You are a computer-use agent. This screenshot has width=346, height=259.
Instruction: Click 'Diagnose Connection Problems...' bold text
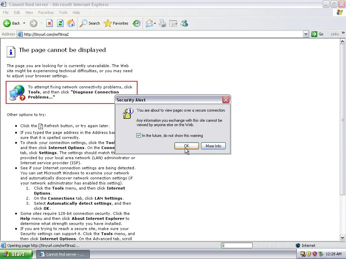[73, 94]
